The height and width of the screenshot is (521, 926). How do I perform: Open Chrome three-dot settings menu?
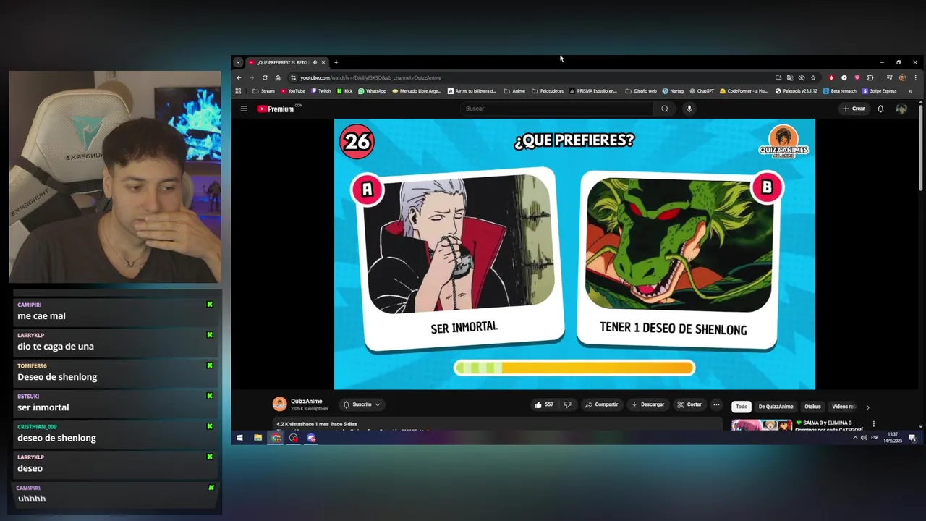tap(916, 77)
